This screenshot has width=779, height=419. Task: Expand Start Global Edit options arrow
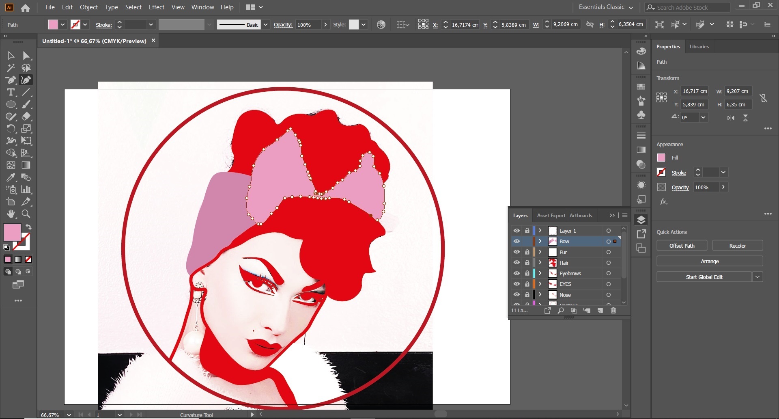tap(757, 277)
